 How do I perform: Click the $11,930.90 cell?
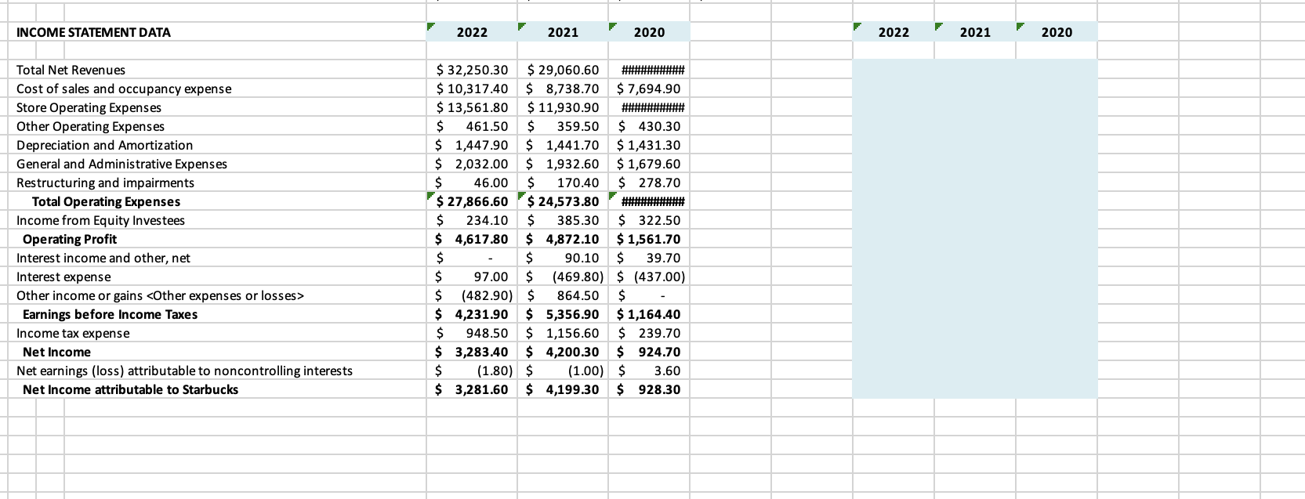click(563, 107)
